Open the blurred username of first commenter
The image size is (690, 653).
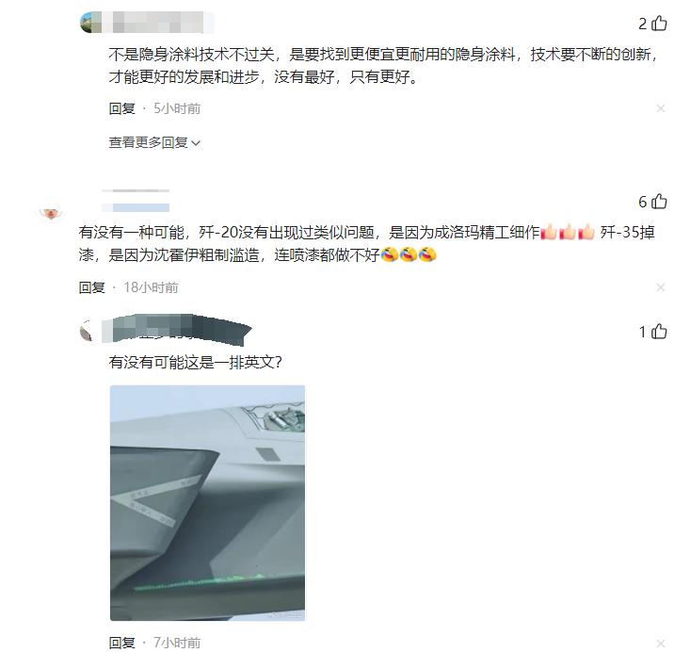click(x=157, y=22)
